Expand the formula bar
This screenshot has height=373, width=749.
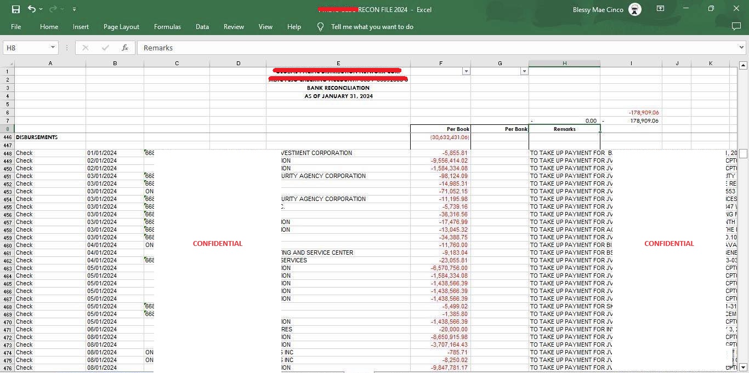tap(742, 48)
